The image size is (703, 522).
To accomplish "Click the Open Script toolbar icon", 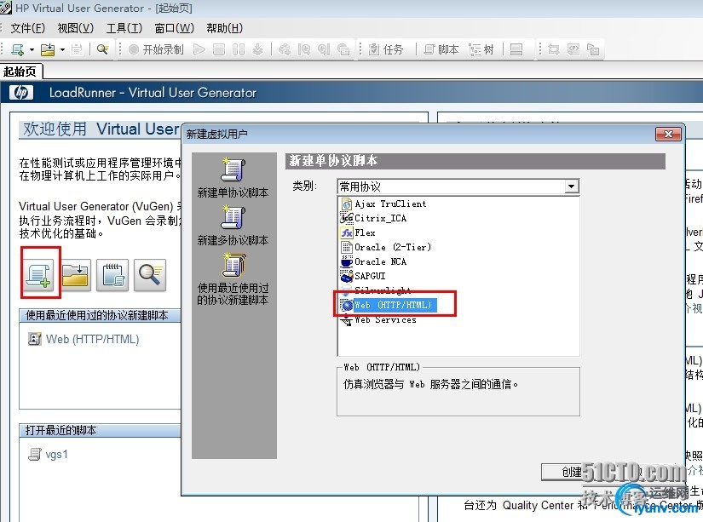I will (48, 49).
